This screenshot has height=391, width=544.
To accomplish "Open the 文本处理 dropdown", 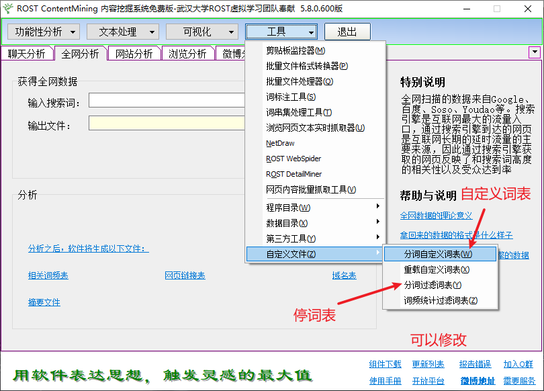I will [122, 31].
